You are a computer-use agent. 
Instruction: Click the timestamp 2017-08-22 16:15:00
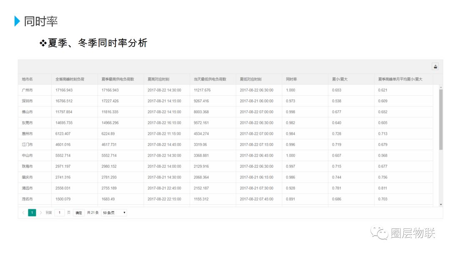[165, 123]
